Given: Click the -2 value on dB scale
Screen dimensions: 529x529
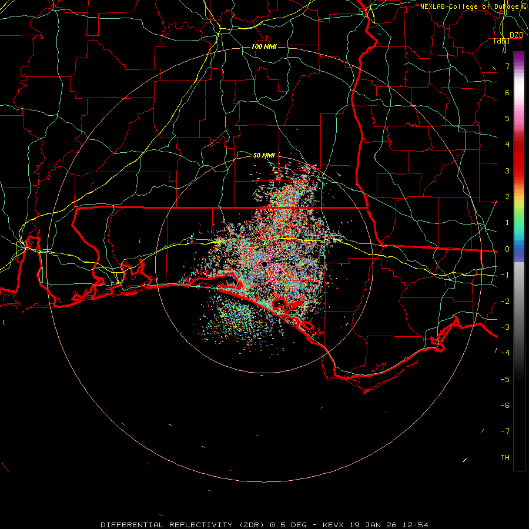Looking at the screenshot, I should tap(505, 302).
